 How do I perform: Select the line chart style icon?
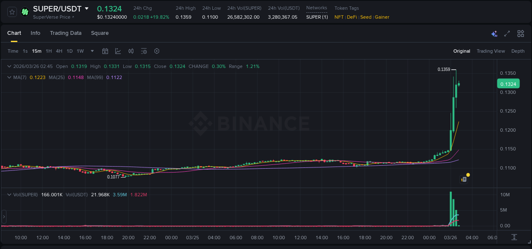coord(118,51)
